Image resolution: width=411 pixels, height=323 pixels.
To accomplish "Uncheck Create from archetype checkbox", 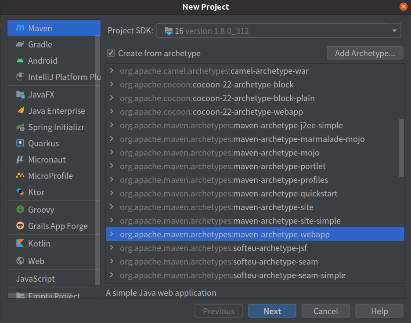I will point(111,53).
